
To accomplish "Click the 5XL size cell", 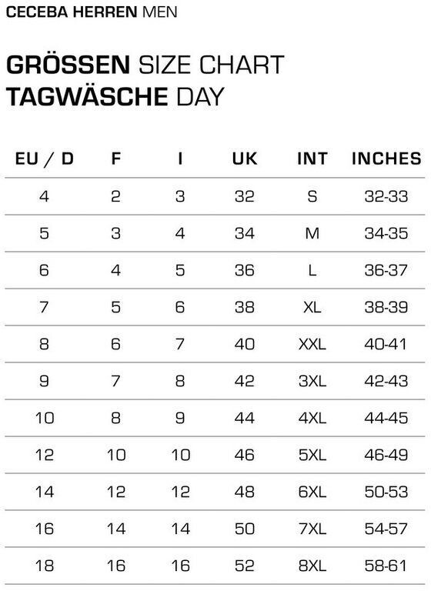I will tap(312, 455).
